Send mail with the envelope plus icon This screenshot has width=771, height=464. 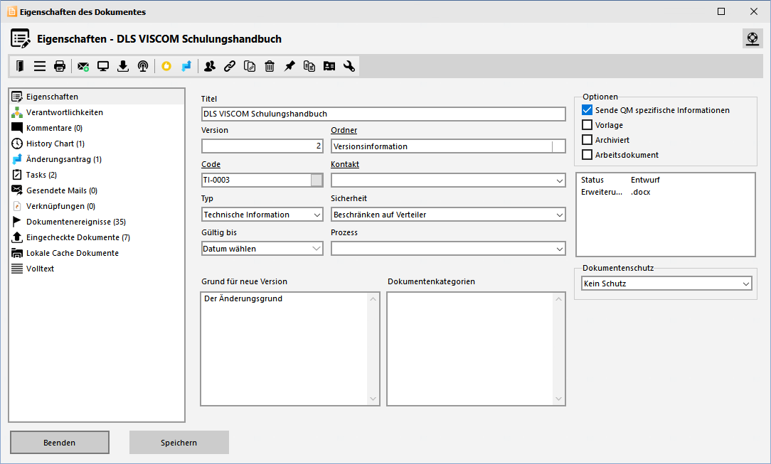[x=83, y=66]
